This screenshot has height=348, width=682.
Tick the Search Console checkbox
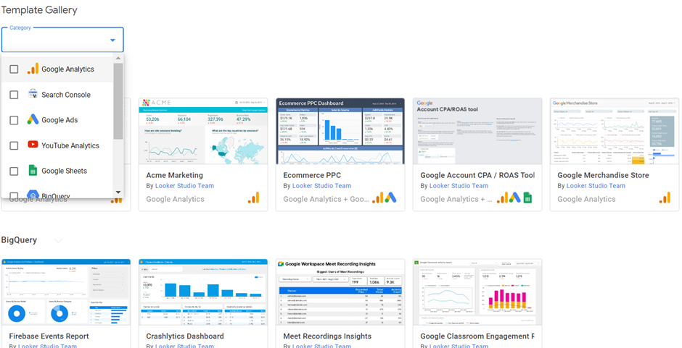click(14, 95)
